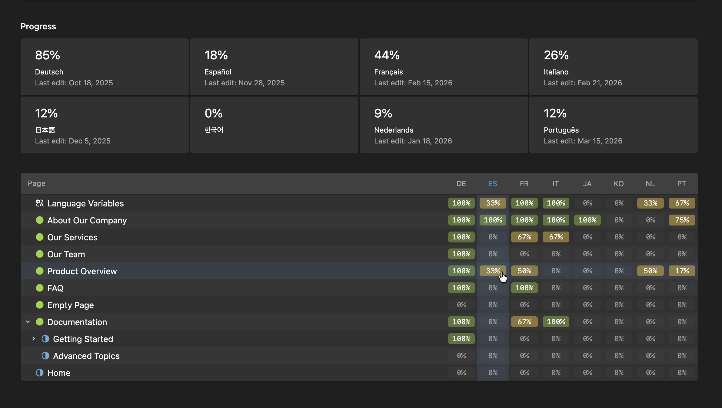Click the half-filled draft icon next to Home
Image resolution: width=722 pixels, height=408 pixels.
40,373
